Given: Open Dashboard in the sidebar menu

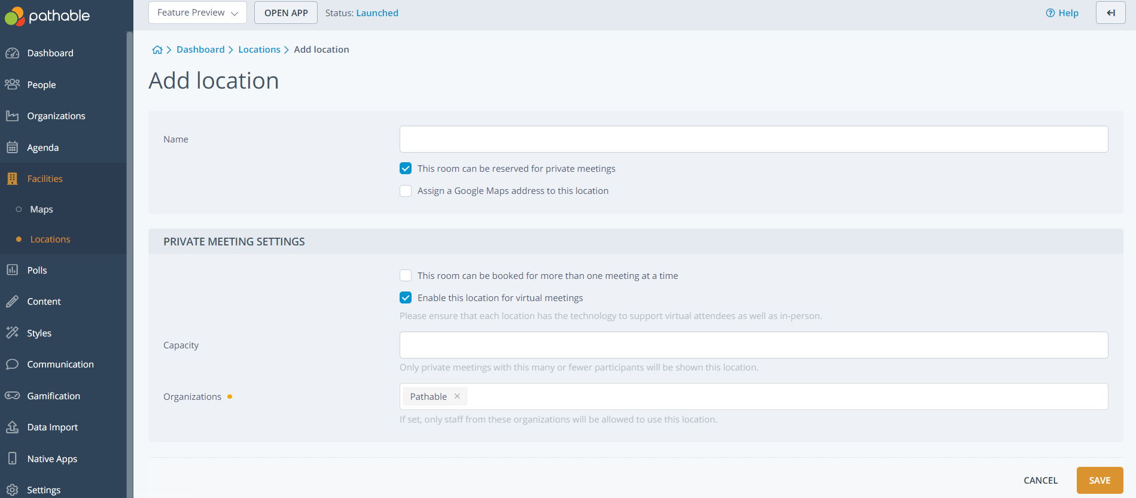Looking at the screenshot, I should [50, 53].
